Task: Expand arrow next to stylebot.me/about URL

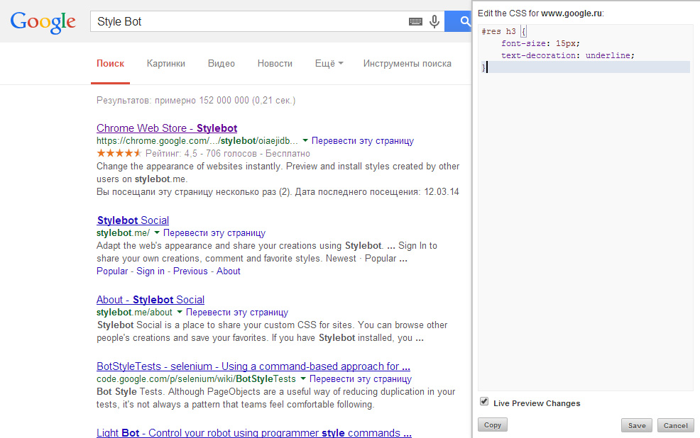Action: pyautogui.click(x=180, y=312)
